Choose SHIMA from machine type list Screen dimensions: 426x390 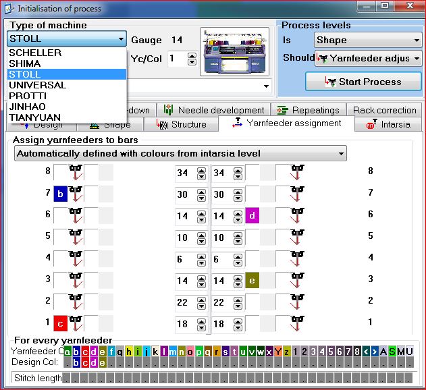[x=25, y=63]
